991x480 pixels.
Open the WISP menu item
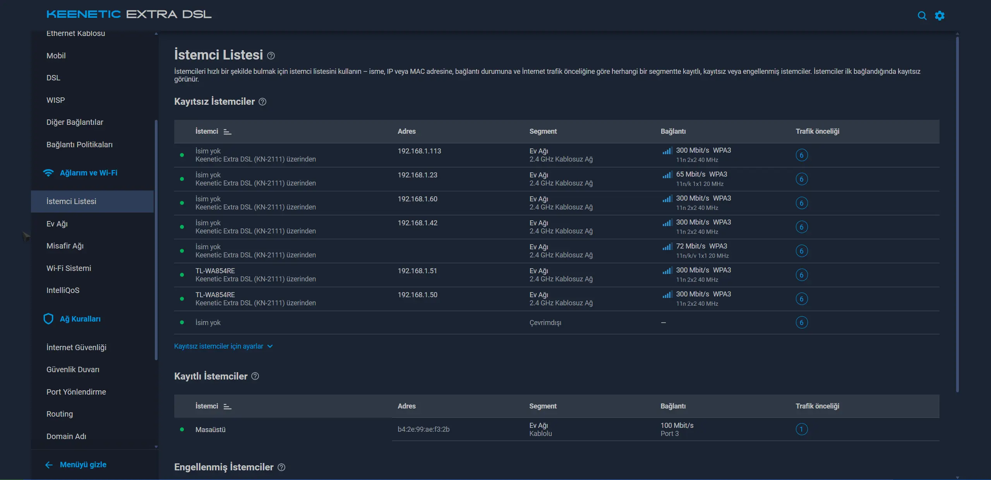coord(56,100)
